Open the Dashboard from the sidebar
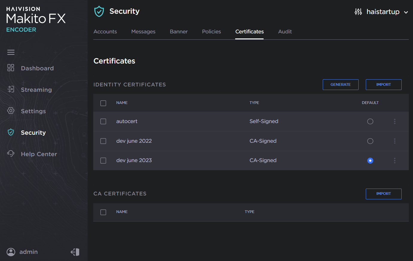 pos(37,68)
